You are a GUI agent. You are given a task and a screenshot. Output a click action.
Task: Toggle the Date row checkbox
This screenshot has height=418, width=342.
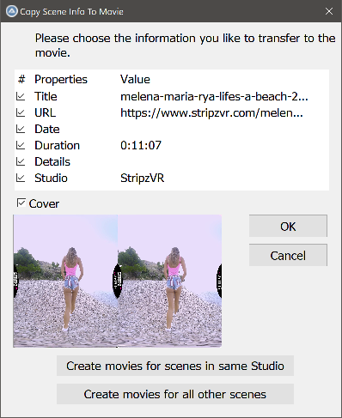(21, 129)
